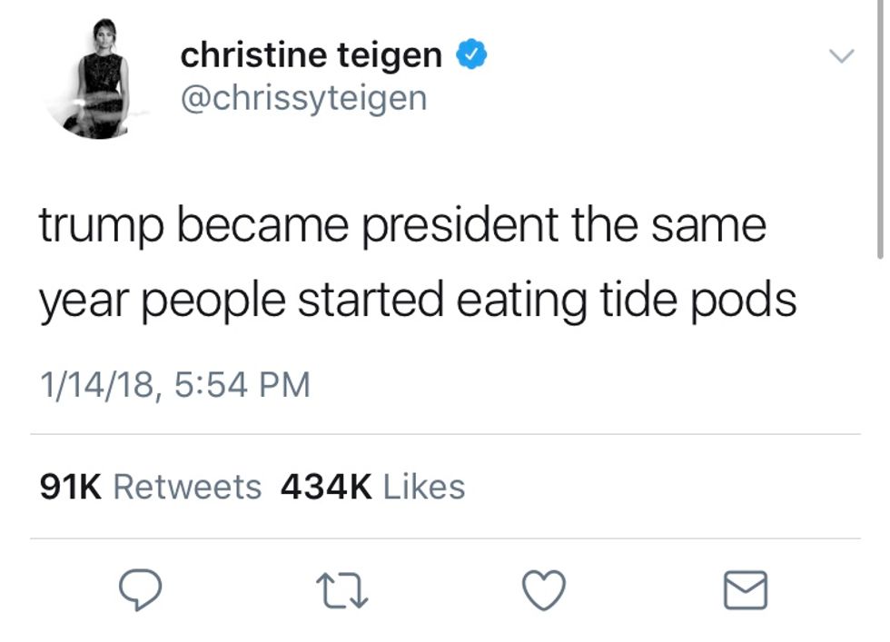Retweet this tweet using the arrows icon
The height and width of the screenshot is (642, 890).
[x=343, y=591]
